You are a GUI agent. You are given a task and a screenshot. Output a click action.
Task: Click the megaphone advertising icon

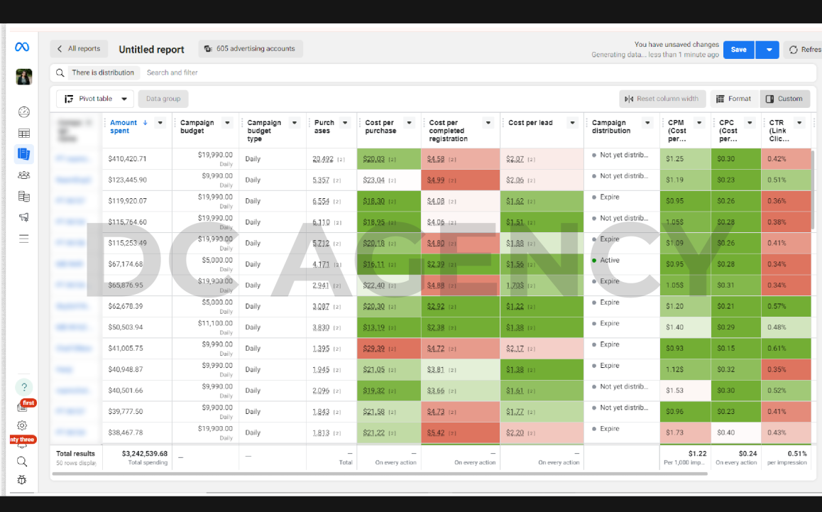23,217
